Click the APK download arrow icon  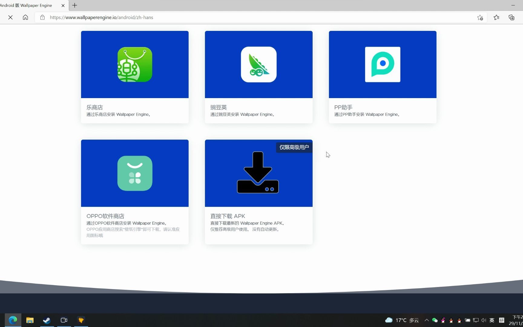tap(258, 173)
